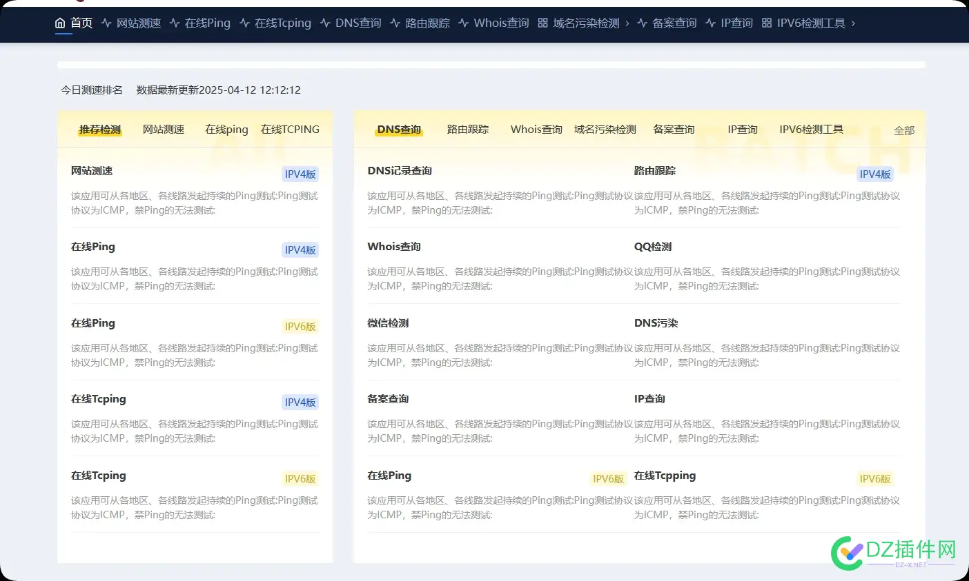
Task: Open Whois查询 in the top navigation bar
Action: (501, 23)
